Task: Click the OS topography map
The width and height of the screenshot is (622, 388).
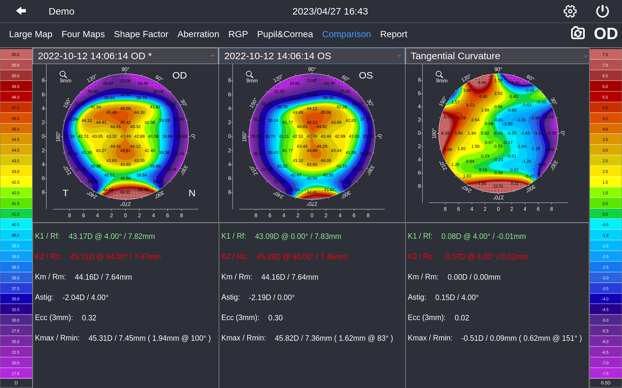Action: coord(312,136)
